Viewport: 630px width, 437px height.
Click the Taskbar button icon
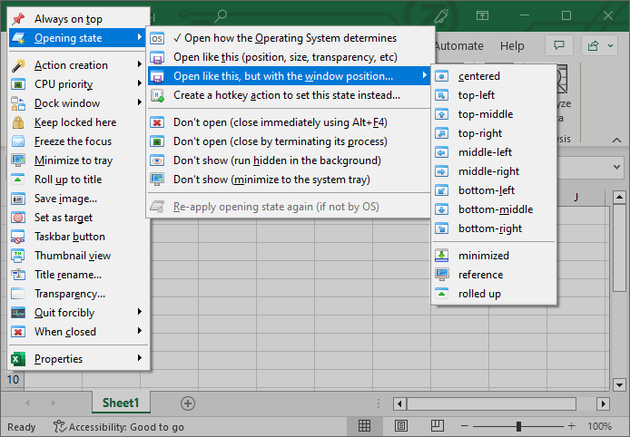pos(18,237)
